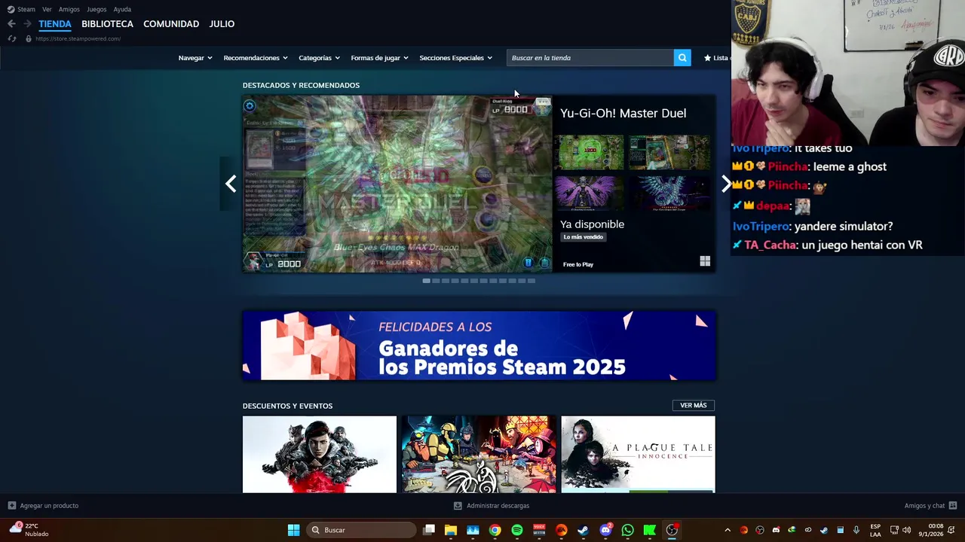
Task: Open Spotify from the taskbar
Action: tap(517, 530)
